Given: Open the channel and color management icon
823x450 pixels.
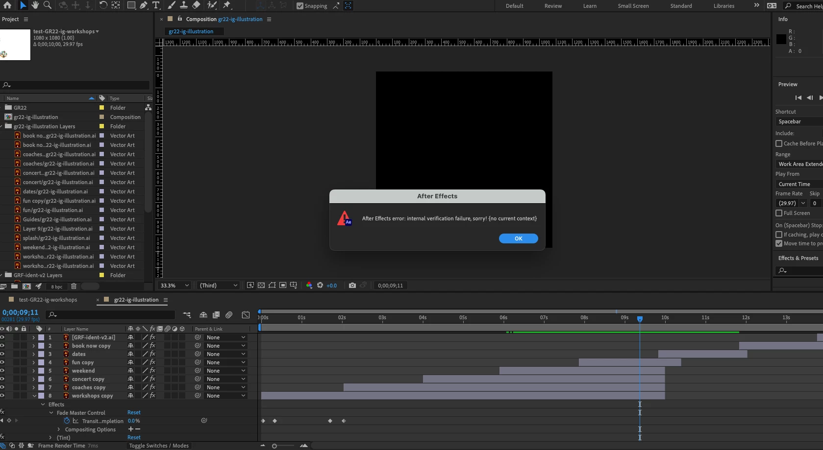Looking at the screenshot, I should point(309,285).
